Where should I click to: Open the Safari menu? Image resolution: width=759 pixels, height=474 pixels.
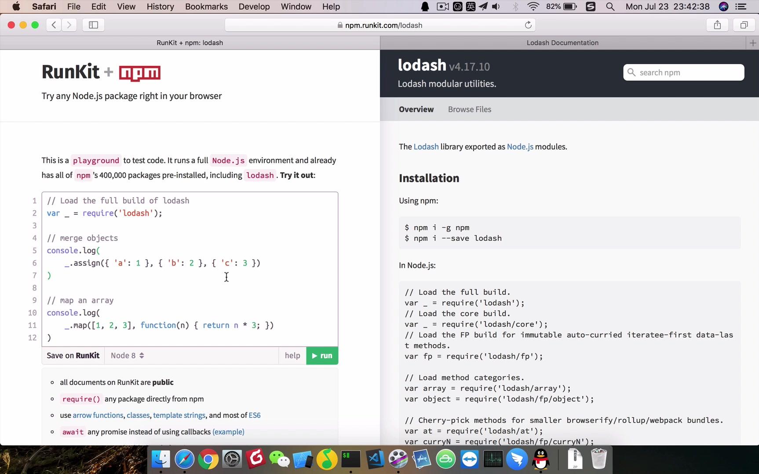(44, 7)
